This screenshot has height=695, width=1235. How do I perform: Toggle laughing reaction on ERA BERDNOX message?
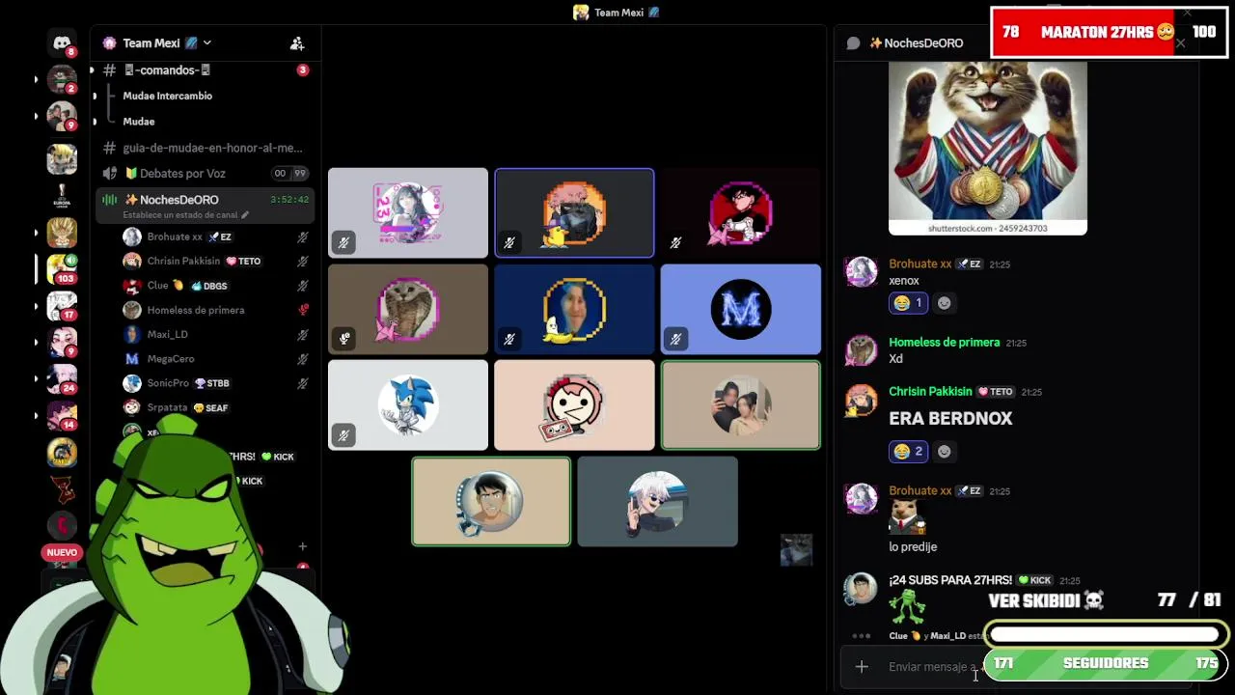coord(908,451)
